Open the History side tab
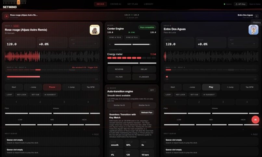Image resolution: width=262 pixels, height=157 pixels. (x=256, y=22)
